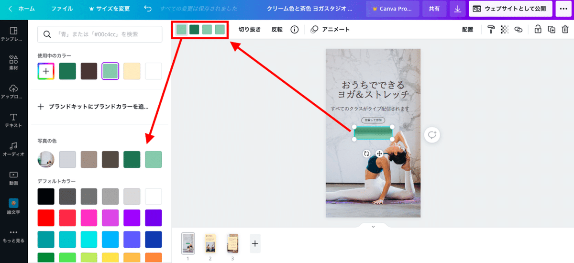Select page 1 thumbnail
574x263 pixels.
point(188,243)
